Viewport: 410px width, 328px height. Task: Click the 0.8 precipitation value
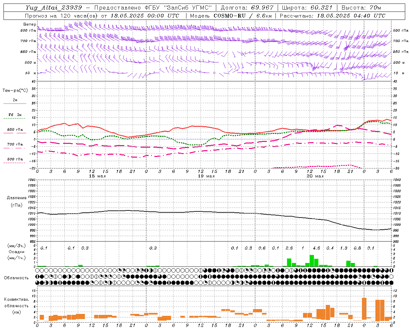click(357, 248)
